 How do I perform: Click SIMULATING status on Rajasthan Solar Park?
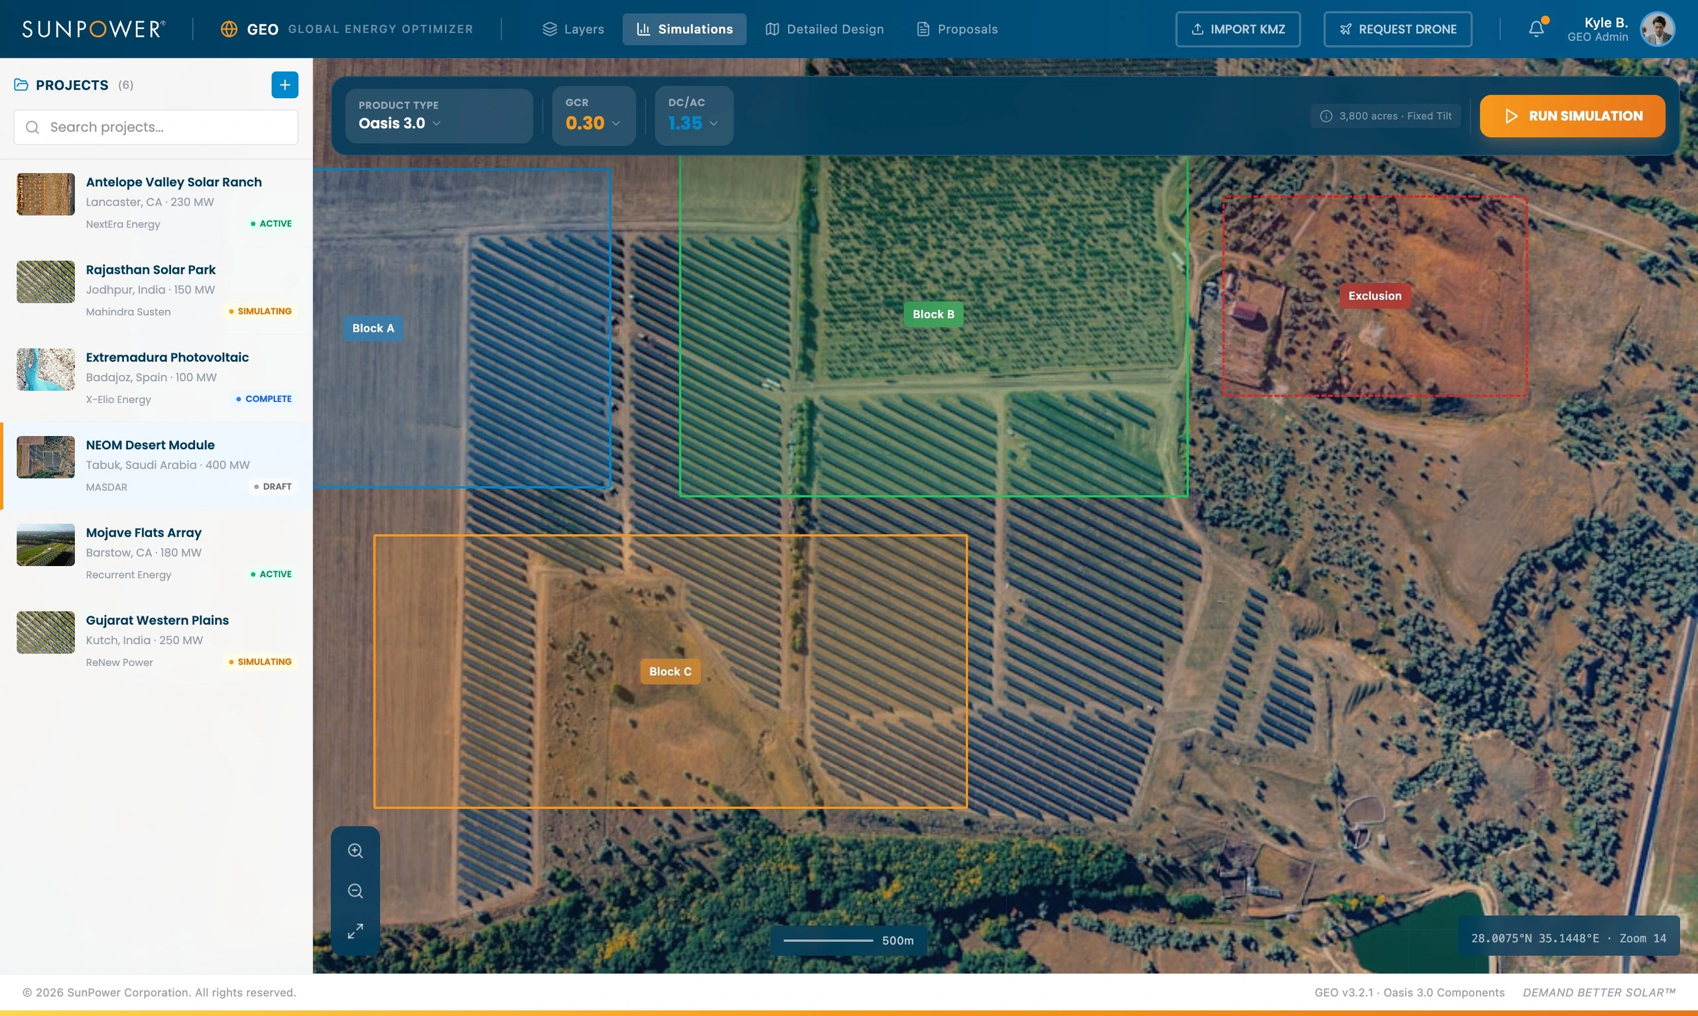260,311
